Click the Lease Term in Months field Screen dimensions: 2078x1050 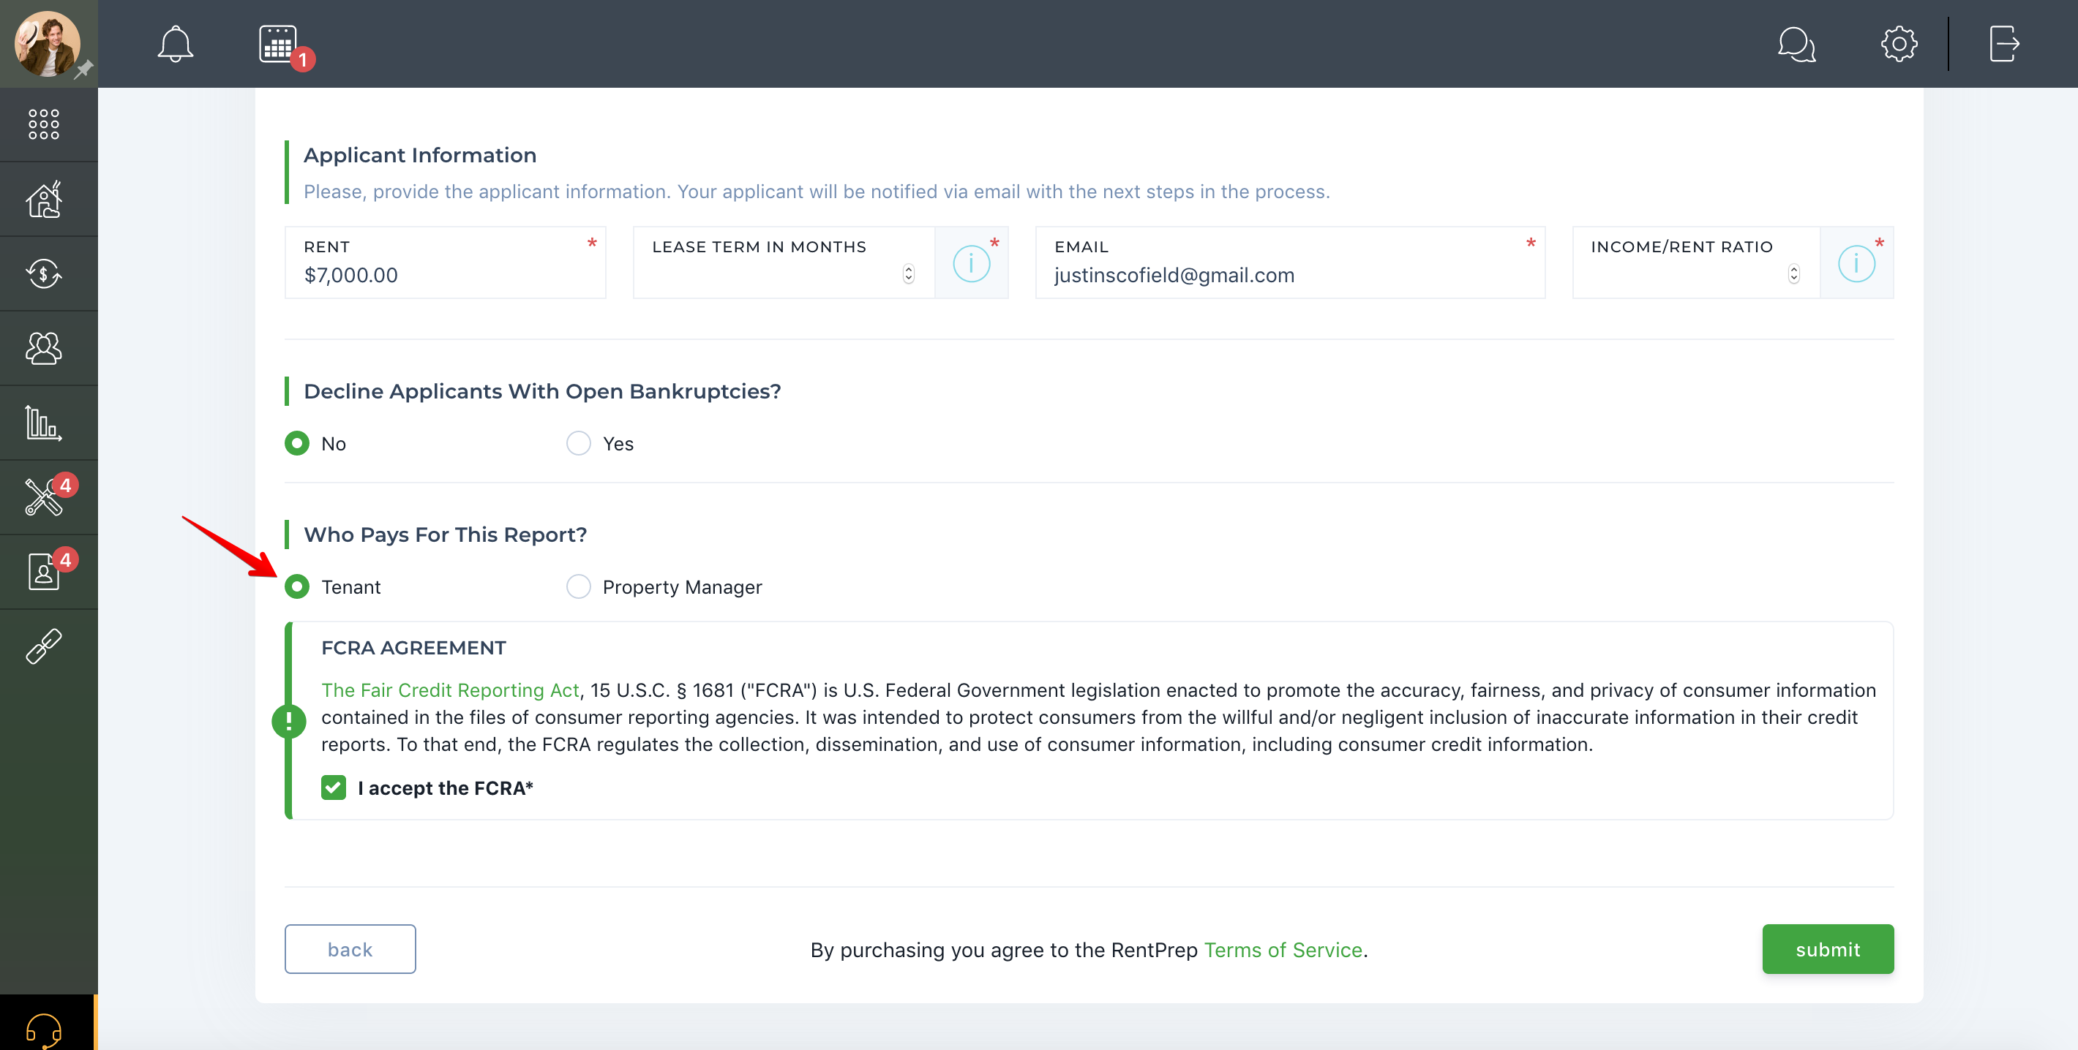click(x=784, y=262)
